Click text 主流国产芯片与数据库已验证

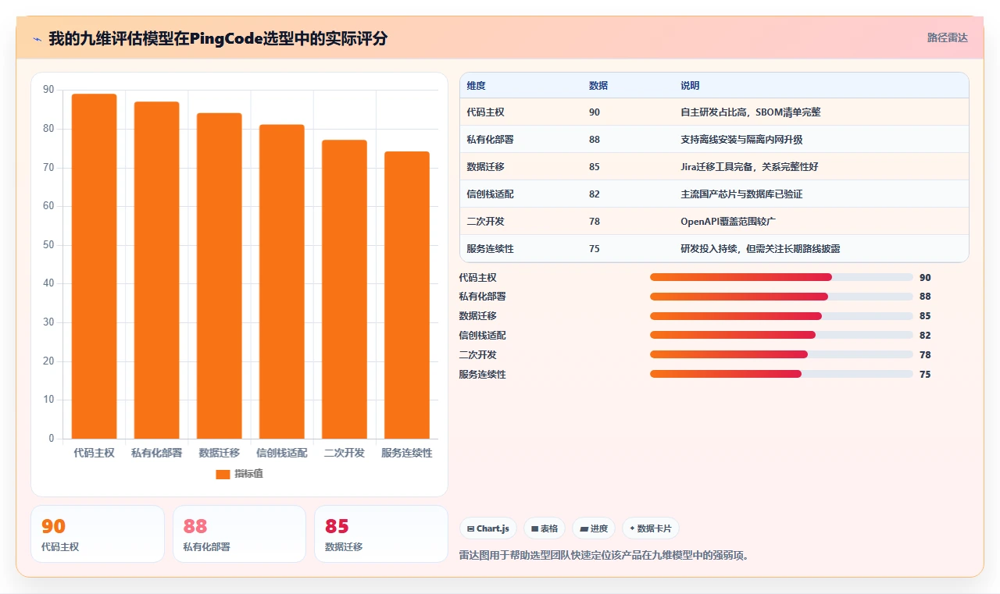[741, 194]
